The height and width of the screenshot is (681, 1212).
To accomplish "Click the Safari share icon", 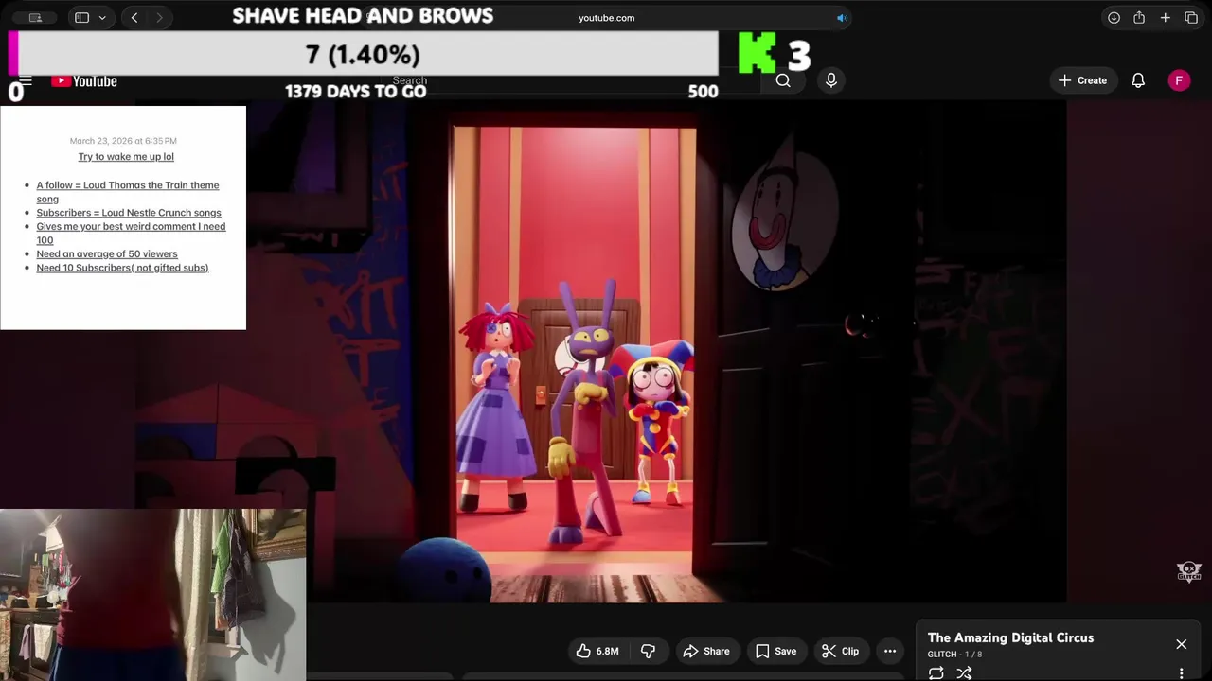I will pos(1139,17).
